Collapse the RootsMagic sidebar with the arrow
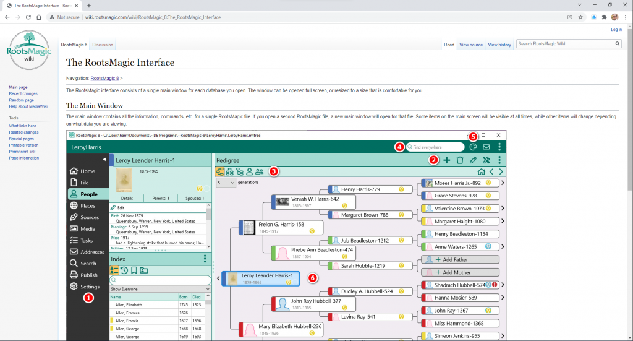This screenshot has height=341, width=633. [104, 159]
